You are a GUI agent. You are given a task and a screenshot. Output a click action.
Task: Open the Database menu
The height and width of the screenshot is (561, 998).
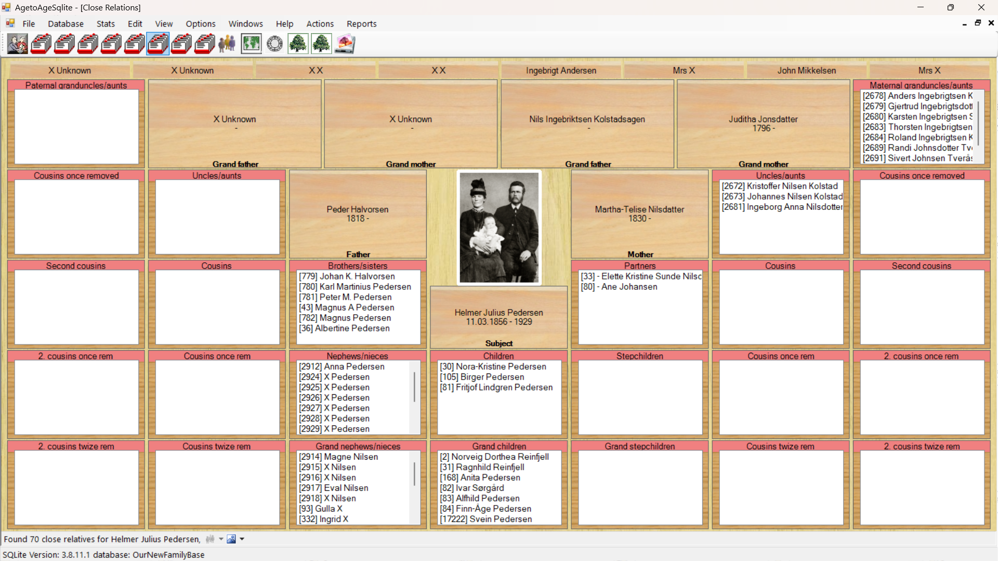(65, 24)
